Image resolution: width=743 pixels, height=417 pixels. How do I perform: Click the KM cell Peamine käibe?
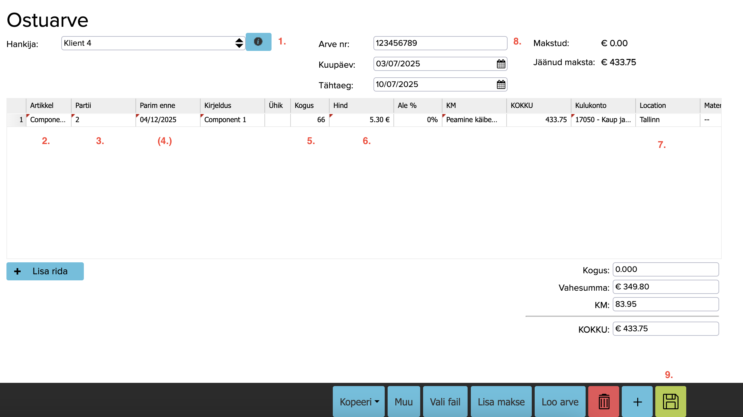point(474,120)
